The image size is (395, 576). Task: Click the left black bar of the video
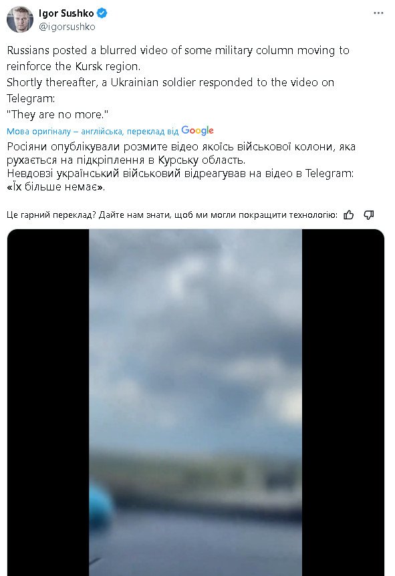(48, 402)
